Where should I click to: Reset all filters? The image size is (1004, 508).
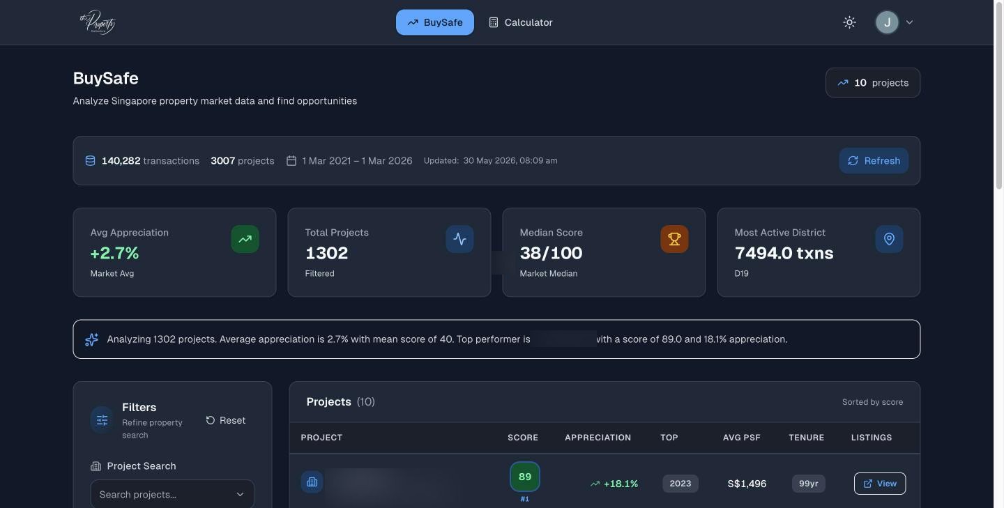click(x=226, y=420)
